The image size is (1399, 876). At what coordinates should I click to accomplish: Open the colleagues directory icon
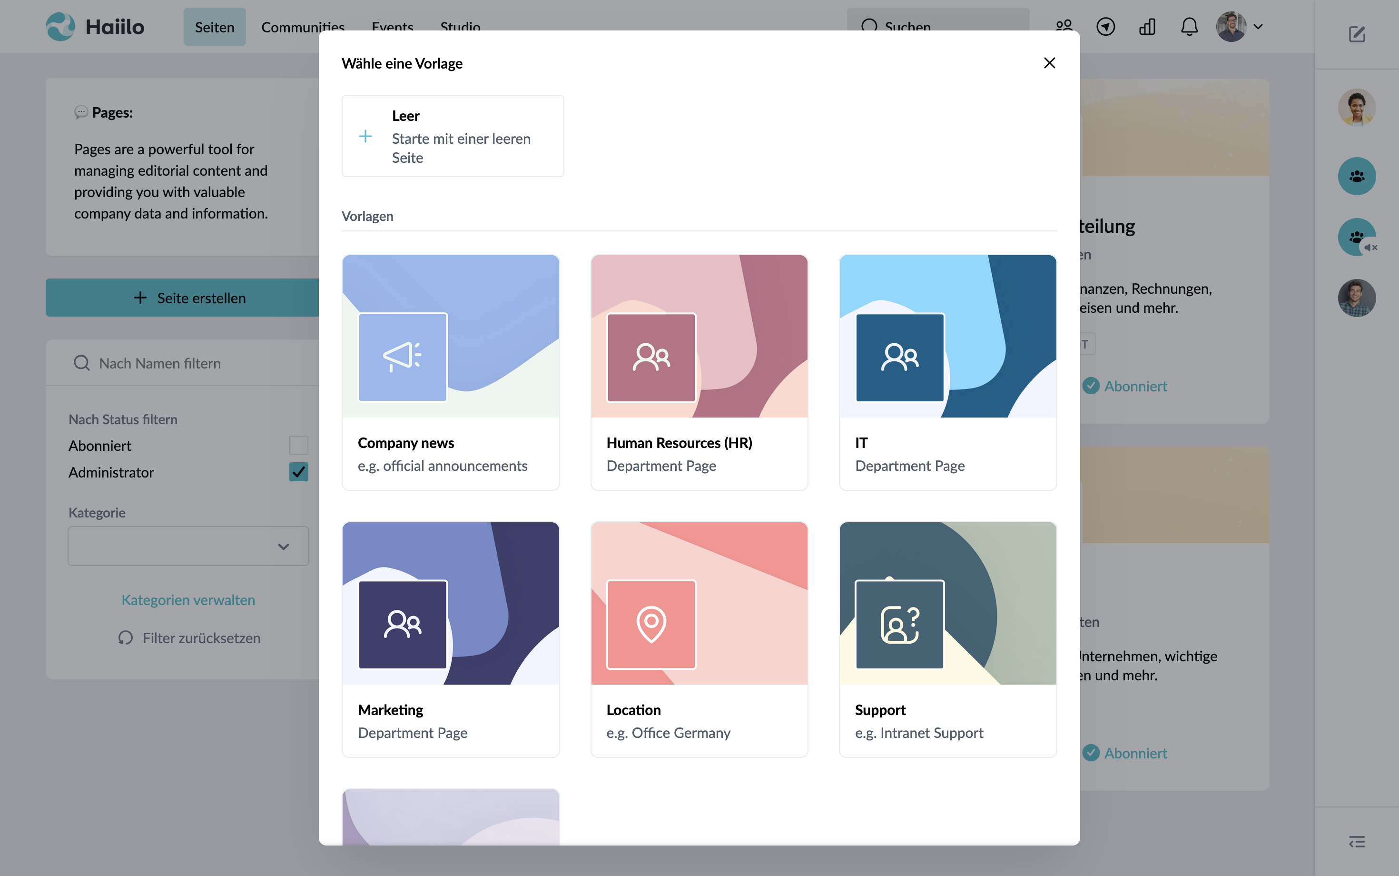(x=1064, y=27)
